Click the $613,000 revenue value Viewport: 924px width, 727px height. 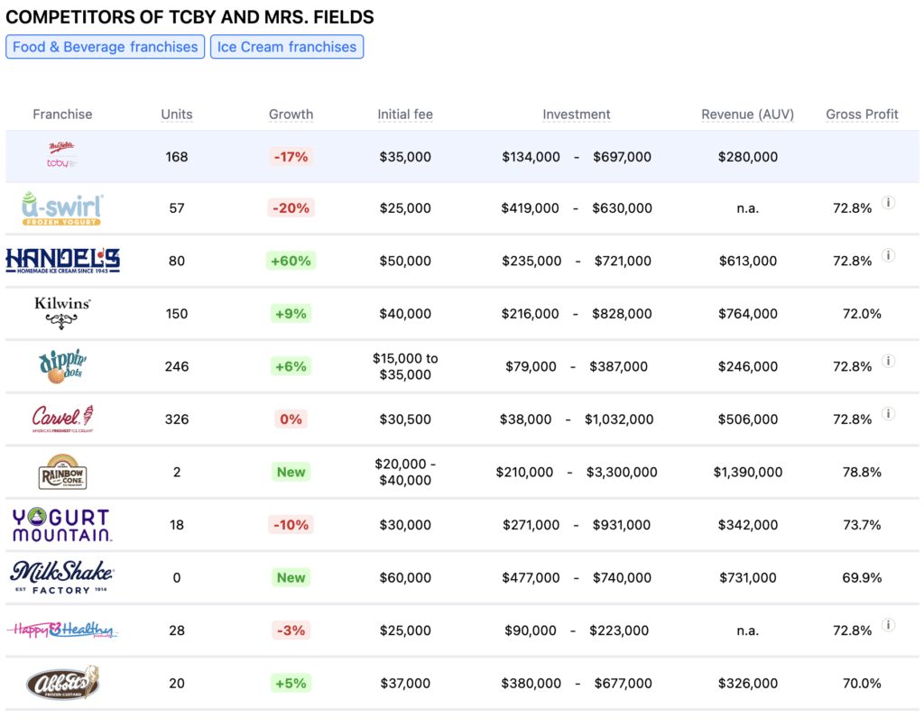[x=748, y=261]
